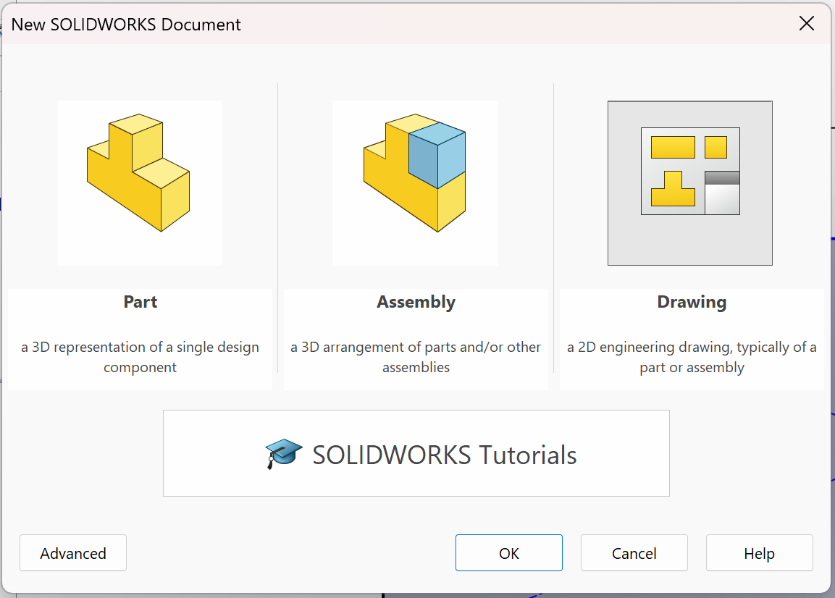
Task: Open SOLIDWORKS Tutorials
Action: (x=444, y=455)
